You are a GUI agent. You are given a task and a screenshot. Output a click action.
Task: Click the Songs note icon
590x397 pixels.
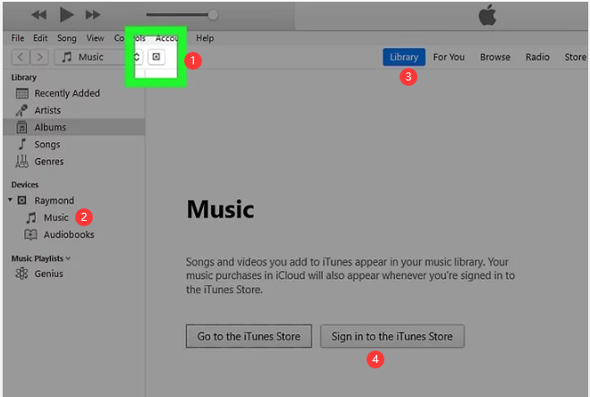[x=22, y=144]
